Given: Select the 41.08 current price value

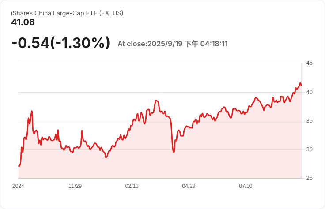Looking at the screenshot, I should click(23, 22).
